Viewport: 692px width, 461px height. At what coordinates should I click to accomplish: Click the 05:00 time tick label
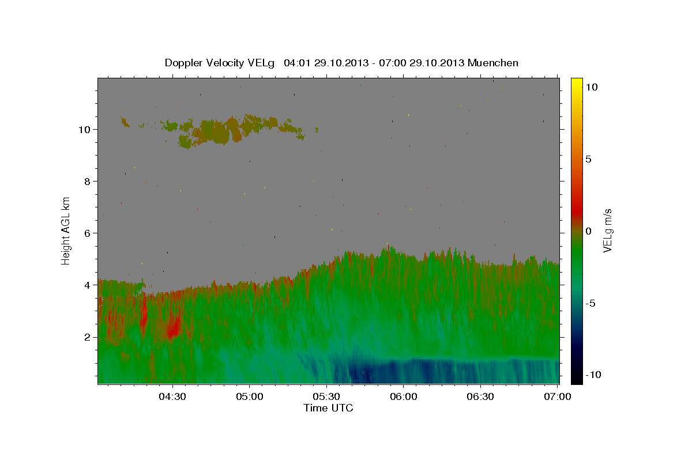coord(250,396)
